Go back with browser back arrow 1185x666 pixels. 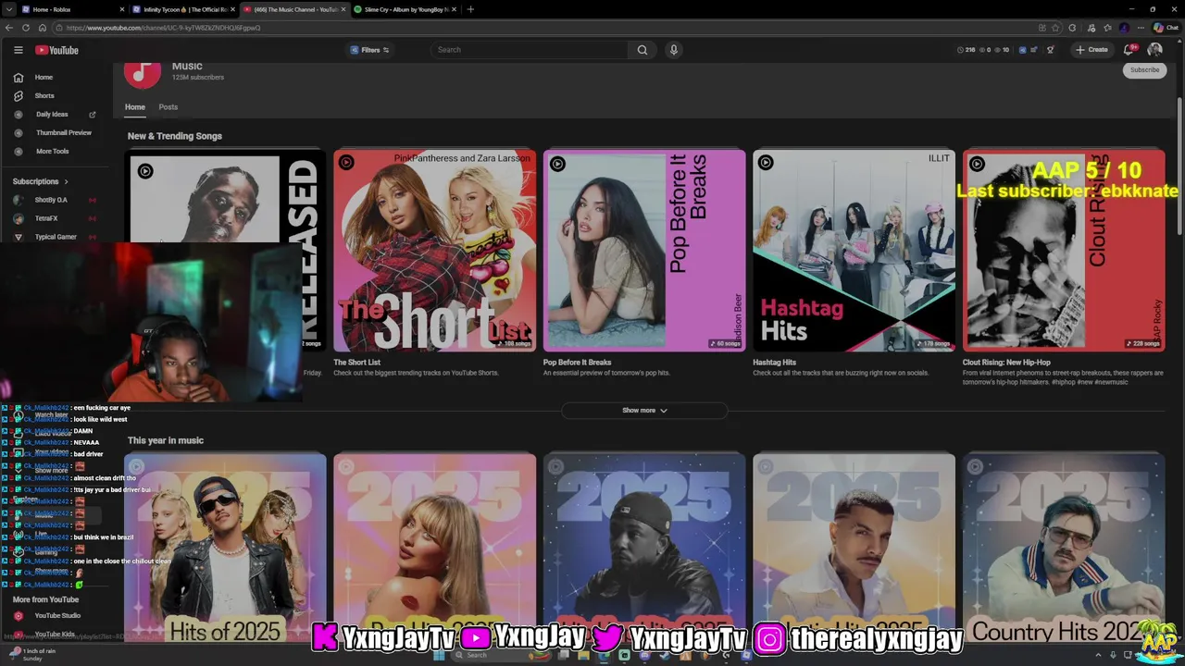point(8,28)
